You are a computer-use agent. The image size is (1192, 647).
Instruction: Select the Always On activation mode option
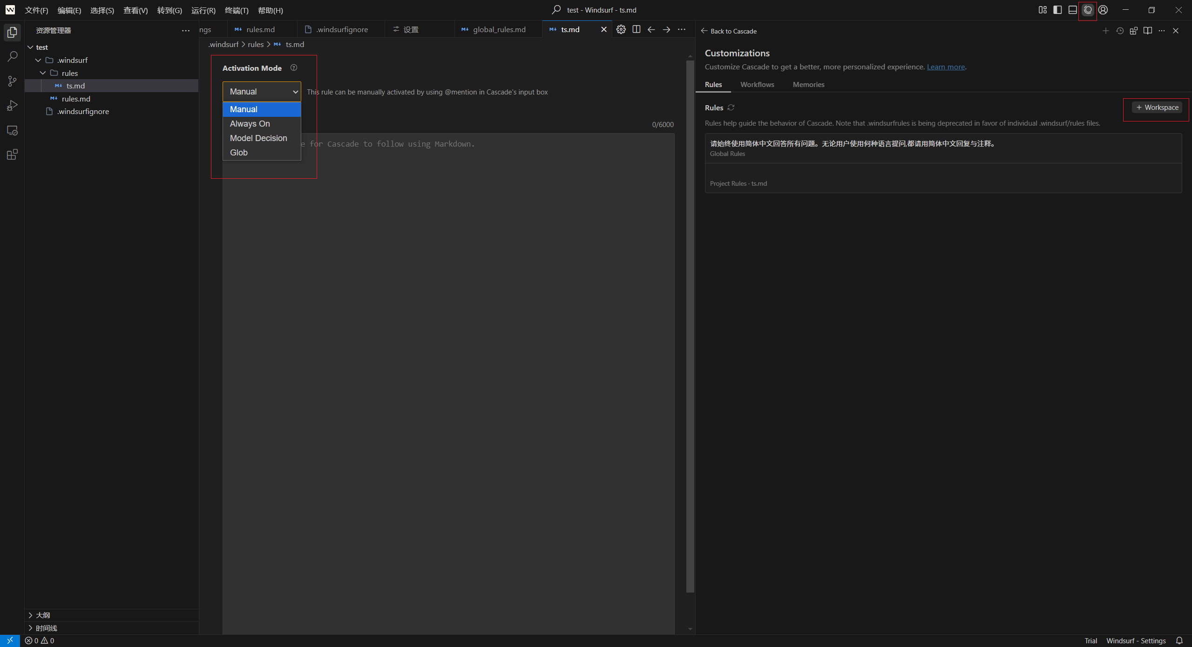point(250,124)
